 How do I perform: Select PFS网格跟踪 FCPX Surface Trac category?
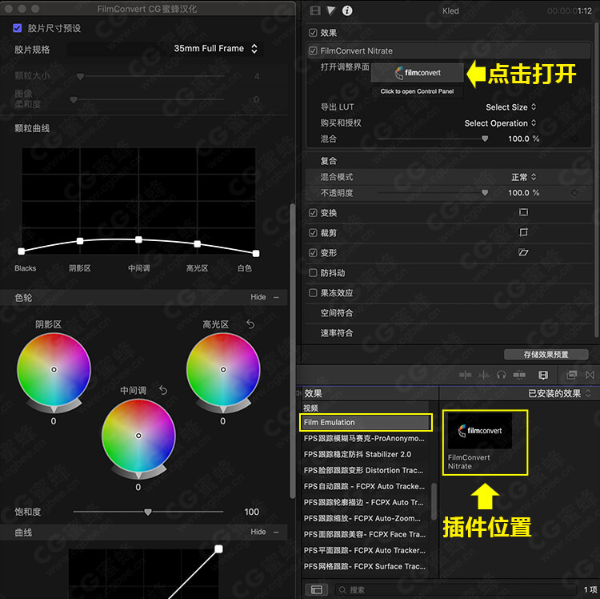point(365,566)
